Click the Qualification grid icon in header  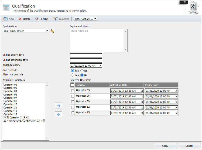[6, 7]
